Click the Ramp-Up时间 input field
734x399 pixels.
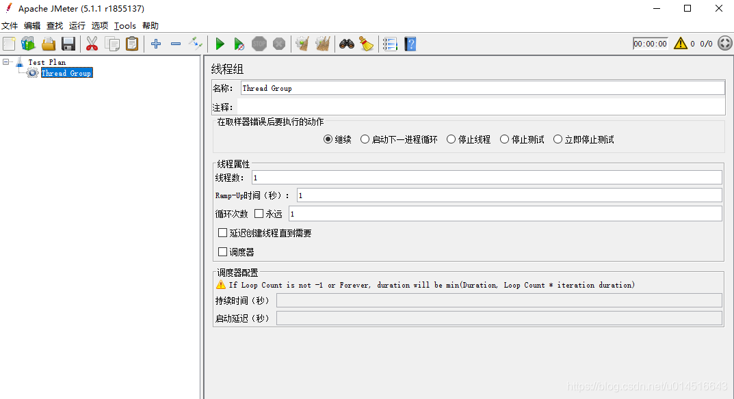point(510,195)
